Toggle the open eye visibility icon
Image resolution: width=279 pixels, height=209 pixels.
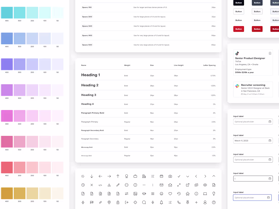click(x=205, y=185)
